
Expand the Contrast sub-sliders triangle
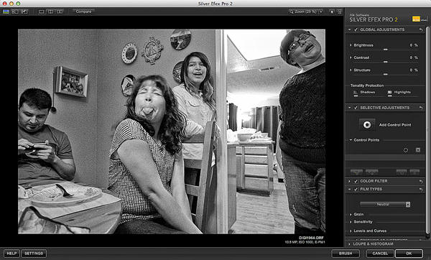pyautogui.click(x=351, y=57)
